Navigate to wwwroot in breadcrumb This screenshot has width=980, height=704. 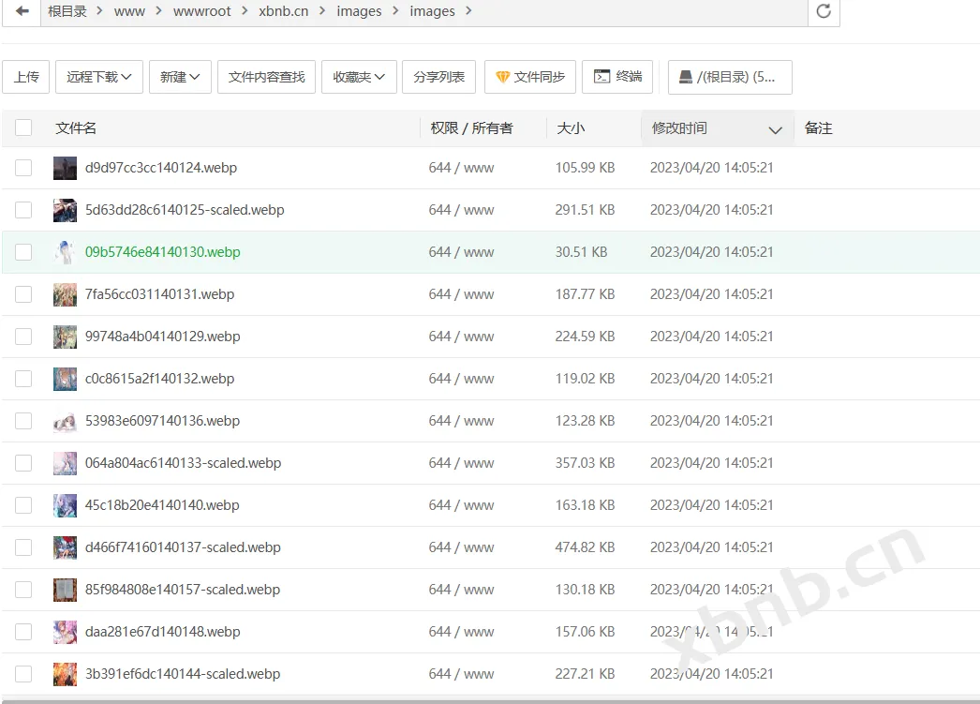pos(201,11)
